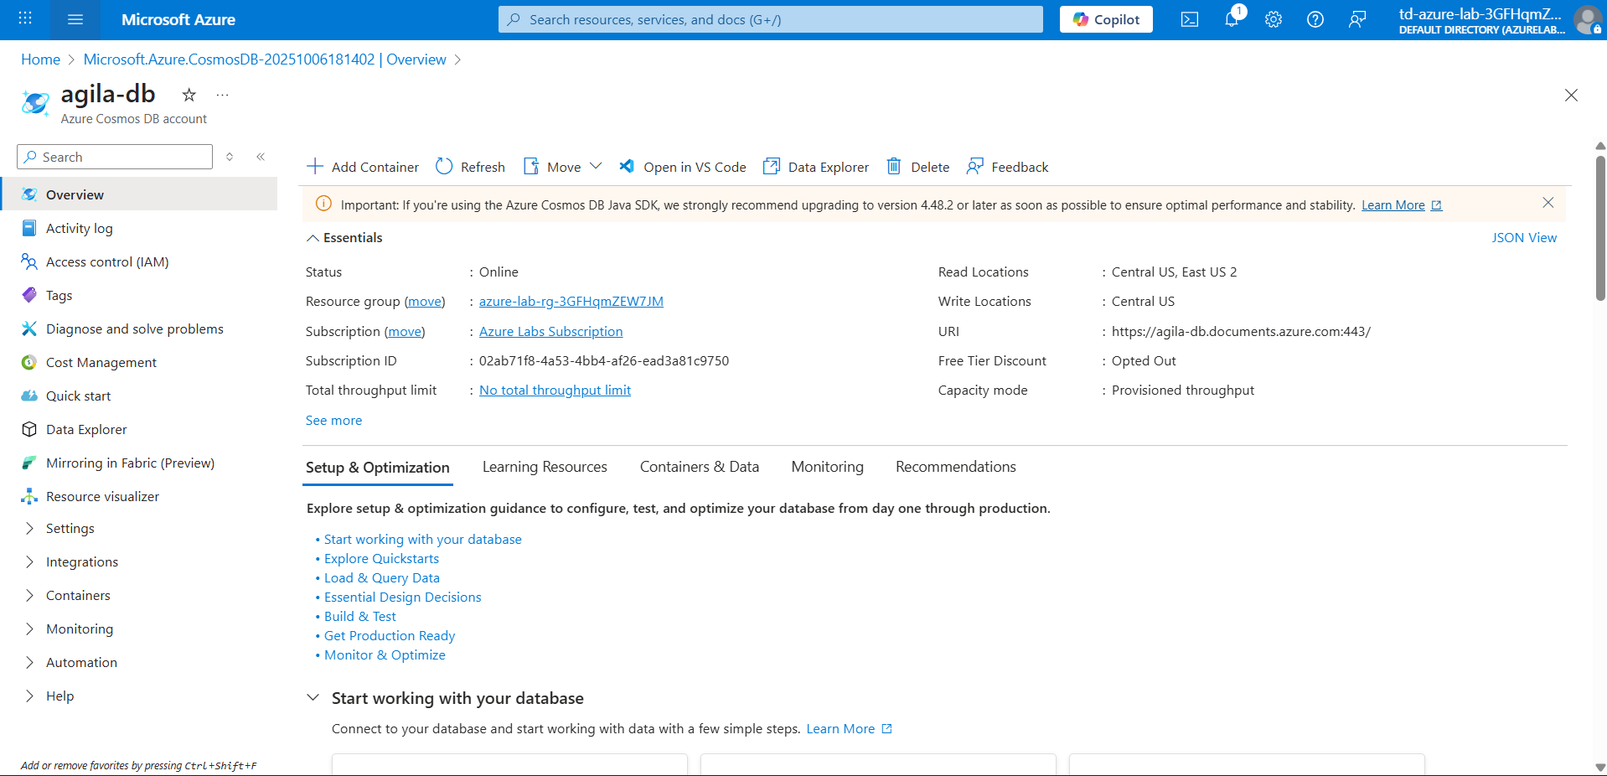Click the JSON View link
Screen dimensions: 1607x776
(x=1524, y=238)
